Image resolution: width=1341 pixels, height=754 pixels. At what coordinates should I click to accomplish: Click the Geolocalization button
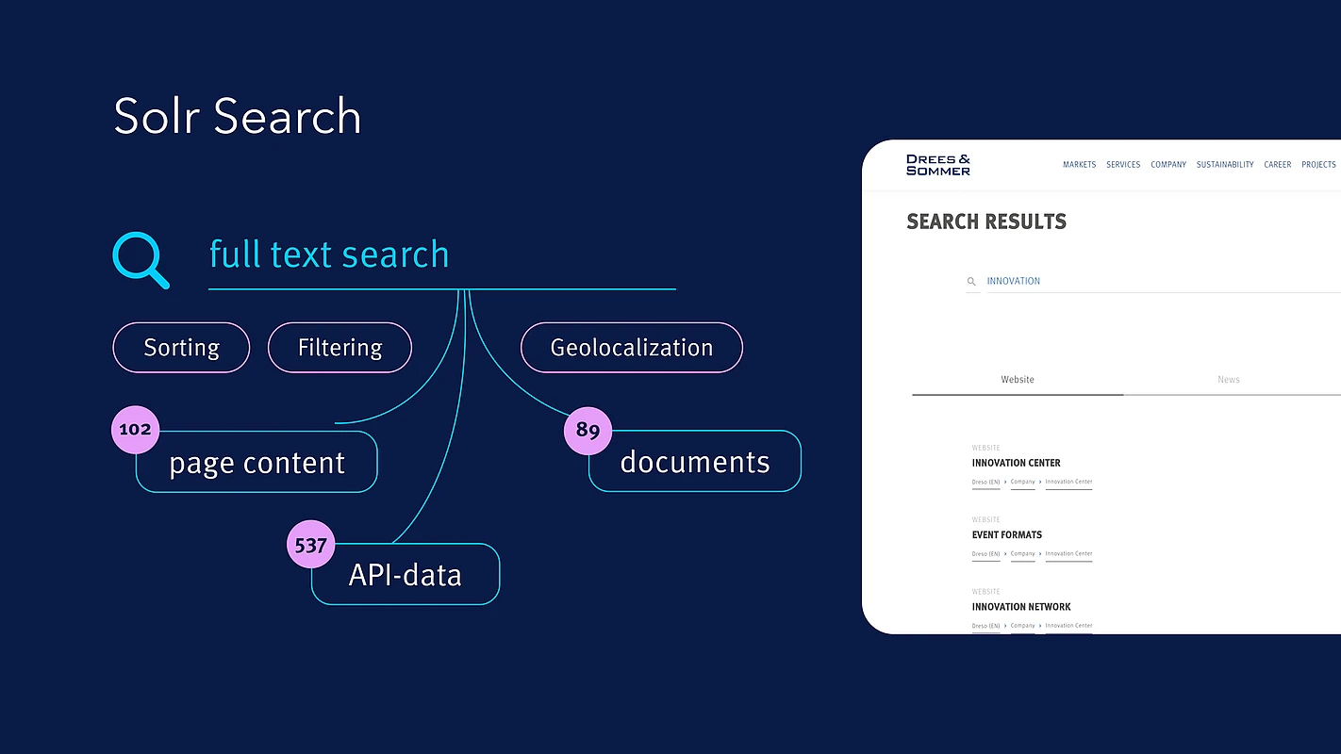pyautogui.click(x=631, y=347)
